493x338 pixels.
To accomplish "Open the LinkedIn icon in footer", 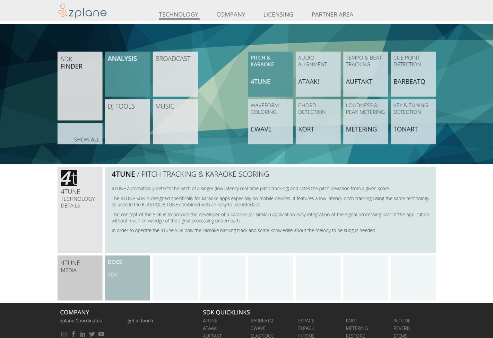I will click(x=82, y=334).
